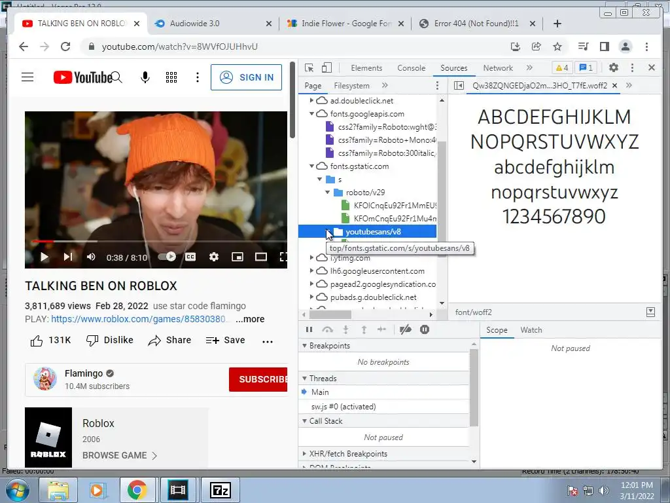Toggle deactivate breakpoints icon
Viewport: 670px width, 503px height.
(x=405, y=329)
